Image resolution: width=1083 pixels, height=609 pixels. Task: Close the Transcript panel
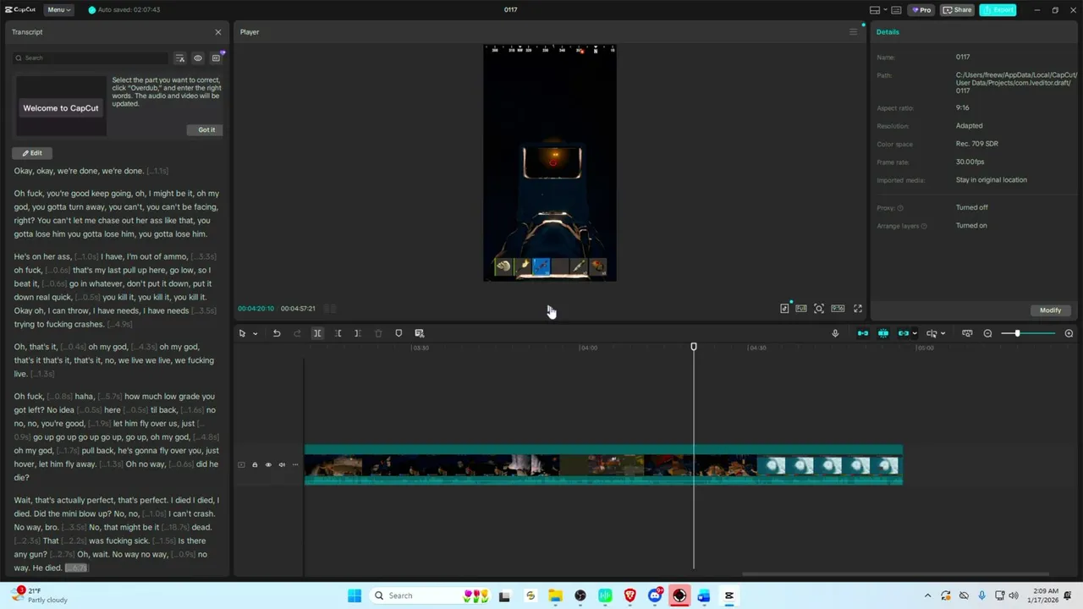coord(218,32)
